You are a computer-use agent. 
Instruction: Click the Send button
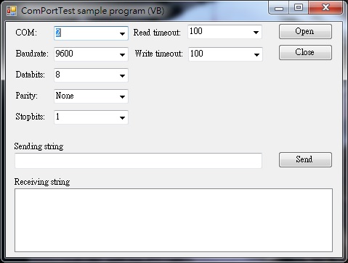[305, 159]
